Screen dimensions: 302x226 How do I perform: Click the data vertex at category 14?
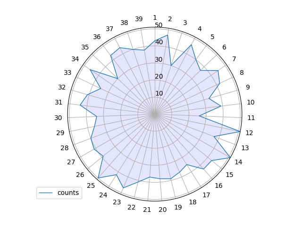[x=230, y=158]
